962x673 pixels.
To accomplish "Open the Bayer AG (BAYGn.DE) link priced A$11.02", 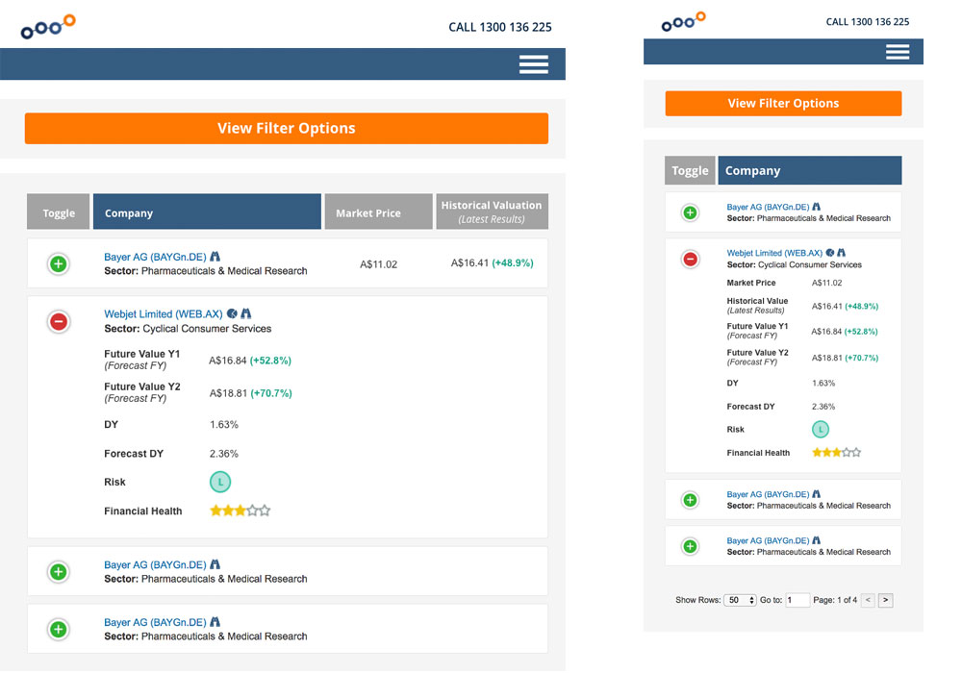I will (155, 257).
